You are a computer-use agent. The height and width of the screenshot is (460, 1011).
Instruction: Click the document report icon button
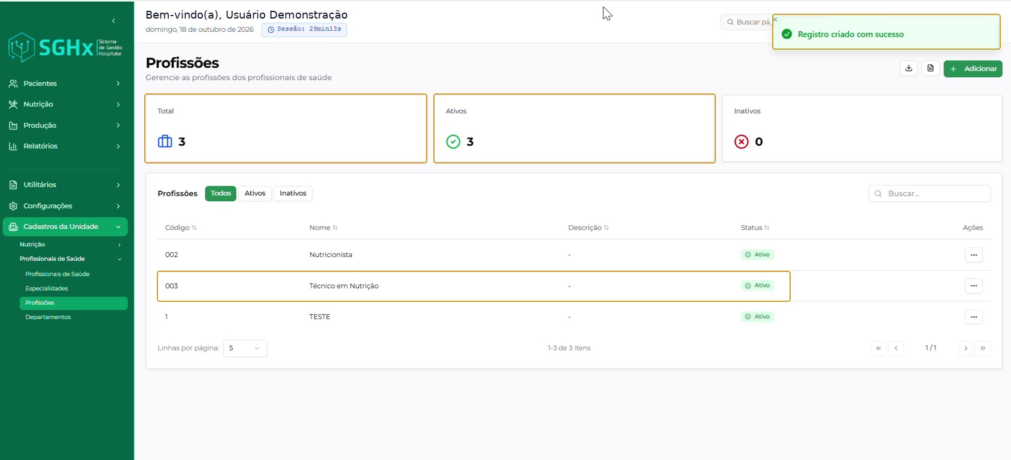point(931,68)
